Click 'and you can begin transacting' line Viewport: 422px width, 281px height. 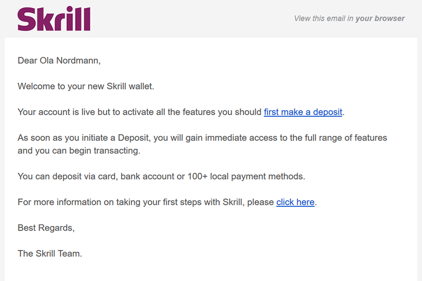[79, 150]
